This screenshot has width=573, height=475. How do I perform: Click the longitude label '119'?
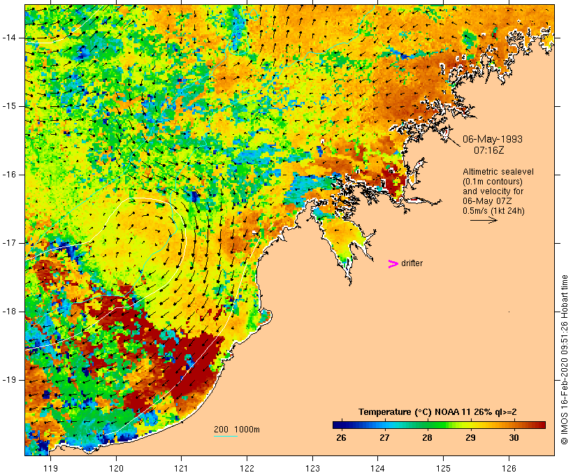coord(51,469)
